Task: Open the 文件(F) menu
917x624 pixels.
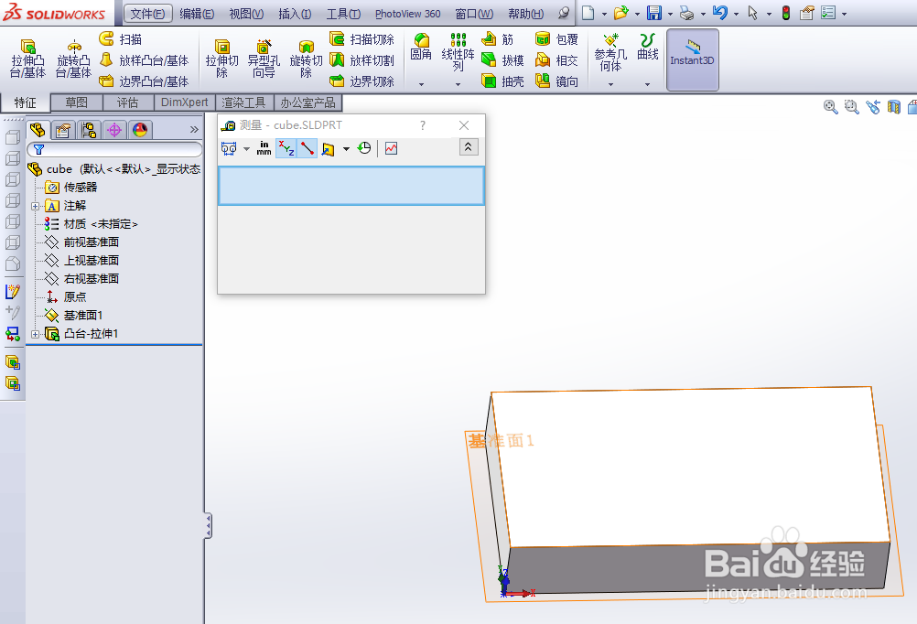Action: (148, 14)
